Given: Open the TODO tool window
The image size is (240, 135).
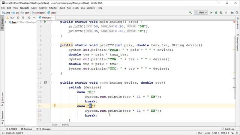Looking at the screenshot, I should [x=12, y=129].
